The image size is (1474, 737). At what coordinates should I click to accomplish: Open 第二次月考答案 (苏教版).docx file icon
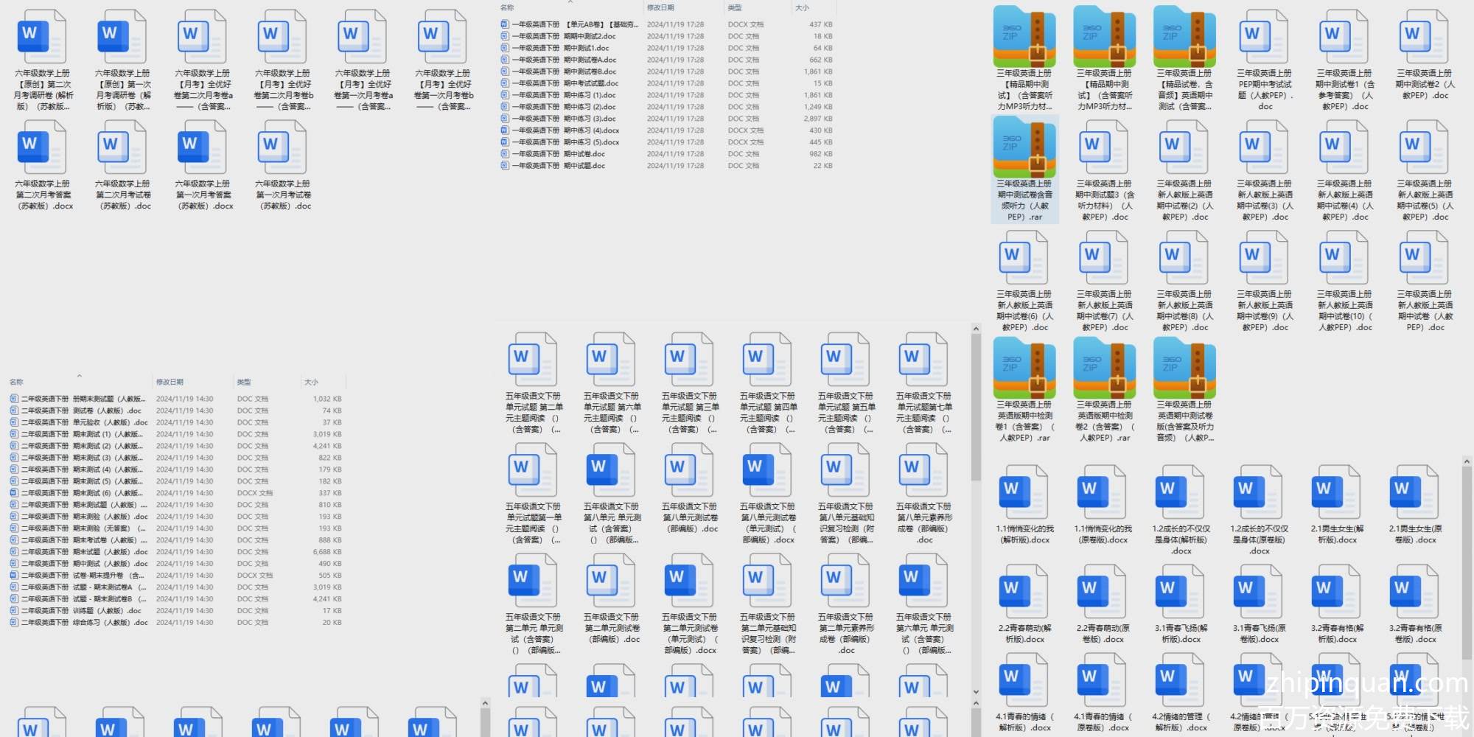[x=43, y=147]
